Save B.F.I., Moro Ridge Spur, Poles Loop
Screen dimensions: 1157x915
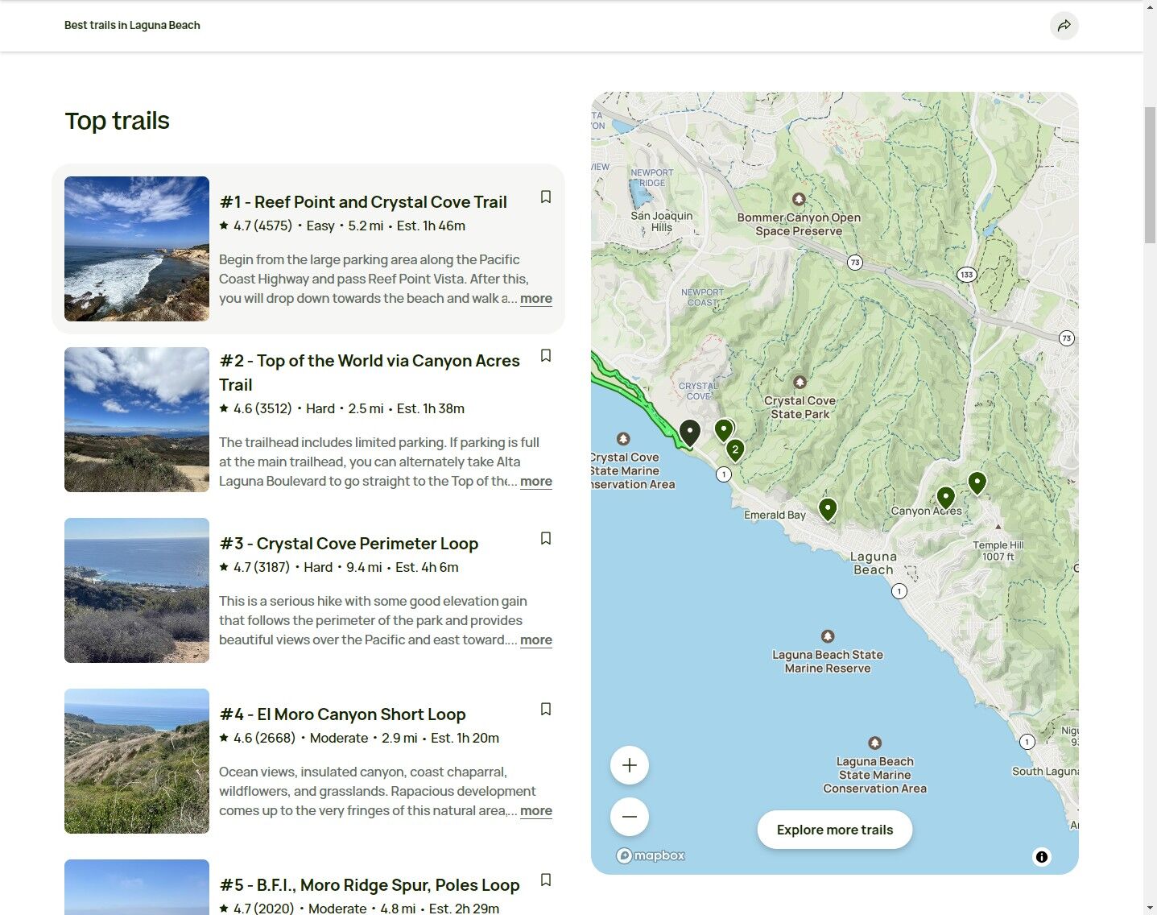(x=546, y=880)
